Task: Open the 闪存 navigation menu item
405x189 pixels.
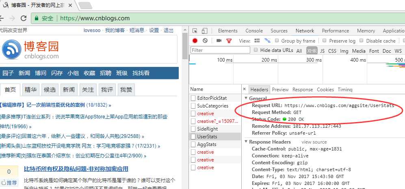Action: click(x=57, y=73)
